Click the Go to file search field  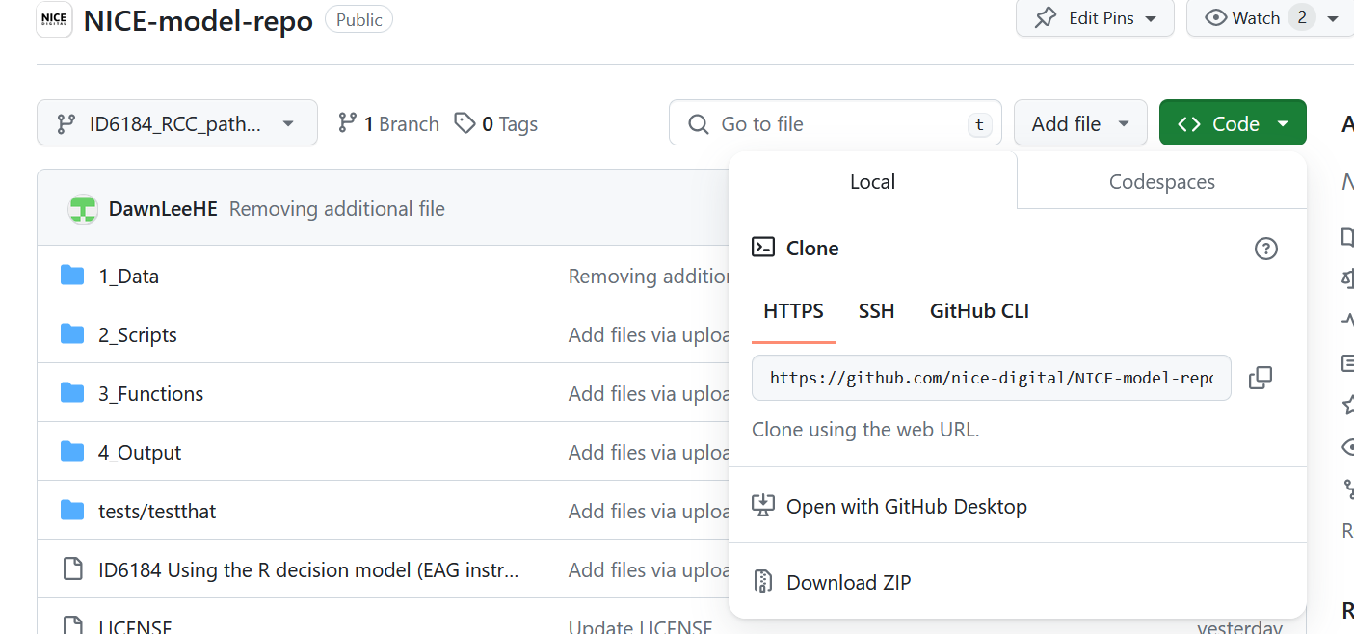tap(836, 123)
